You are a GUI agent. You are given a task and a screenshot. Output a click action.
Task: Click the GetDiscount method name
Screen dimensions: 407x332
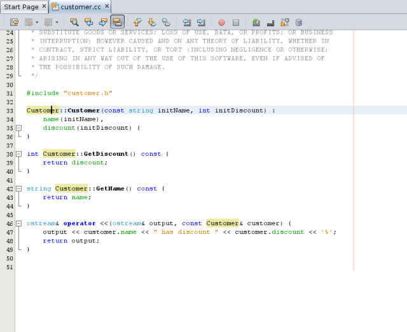[106, 154]
